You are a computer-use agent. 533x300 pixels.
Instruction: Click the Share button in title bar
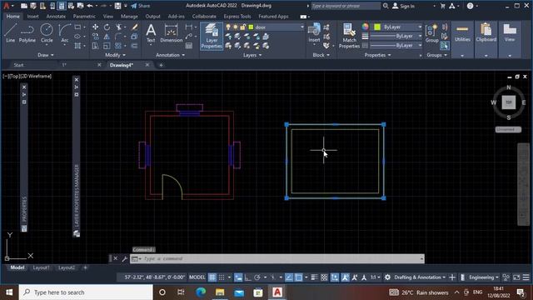141,6
